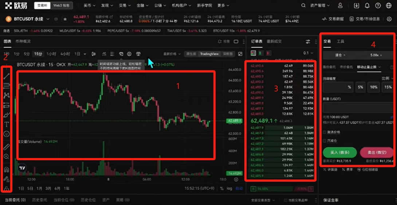Click the 数量 (USDT) input field

[x=358, y=107]
